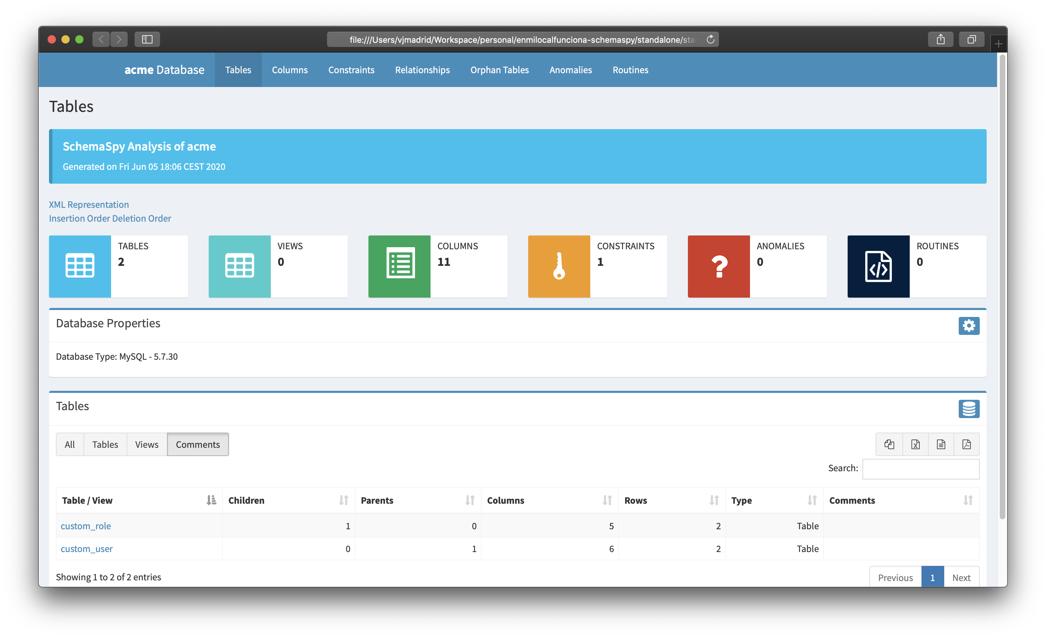This screenshot has width=1046, height=638.
Task: Switch to the Orphan Tables tab
Action: coord(499,70)
